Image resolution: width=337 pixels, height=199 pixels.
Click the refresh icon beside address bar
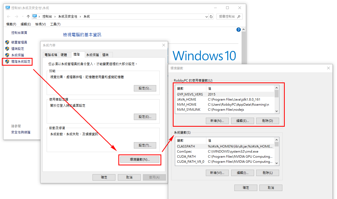(211, 17)
